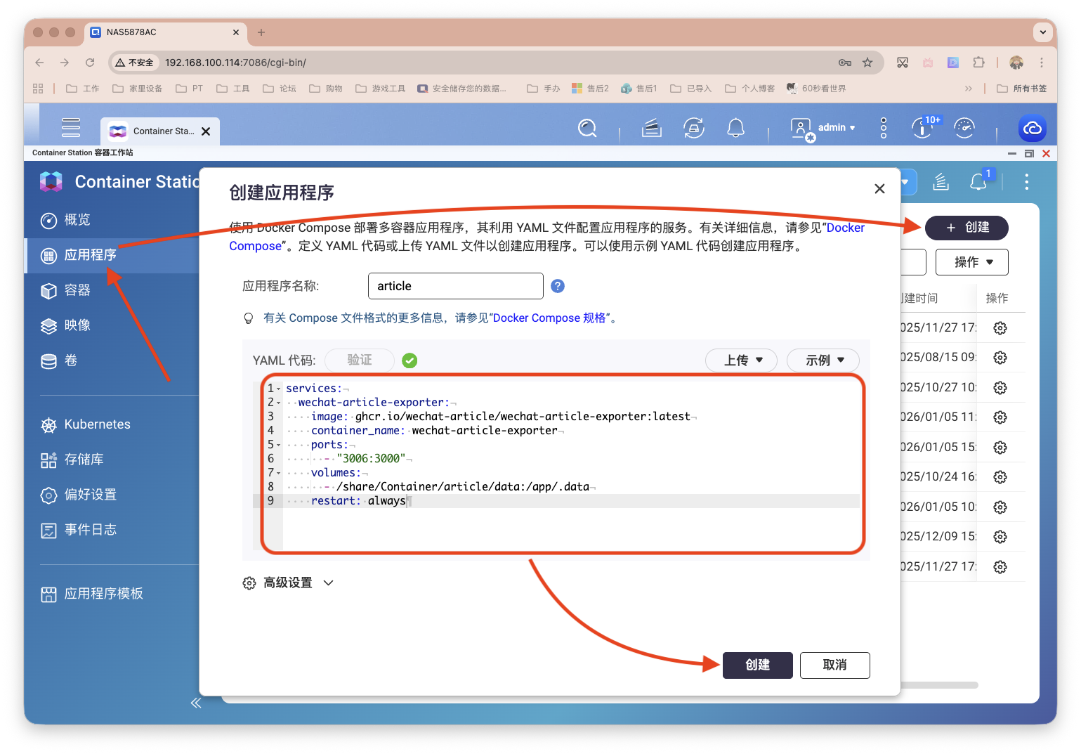Click the help question mark beside application name
The width and height of the screenshot is (1081, 754).
coord(557,286)
